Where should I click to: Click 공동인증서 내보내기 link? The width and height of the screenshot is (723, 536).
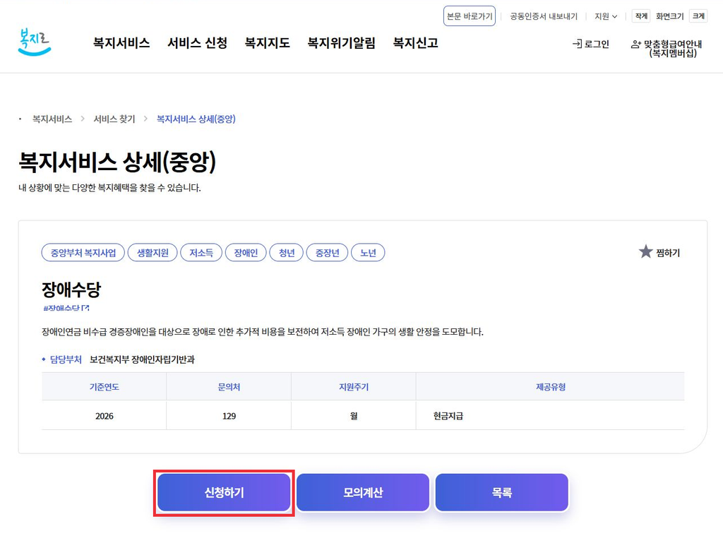point(544,16)
